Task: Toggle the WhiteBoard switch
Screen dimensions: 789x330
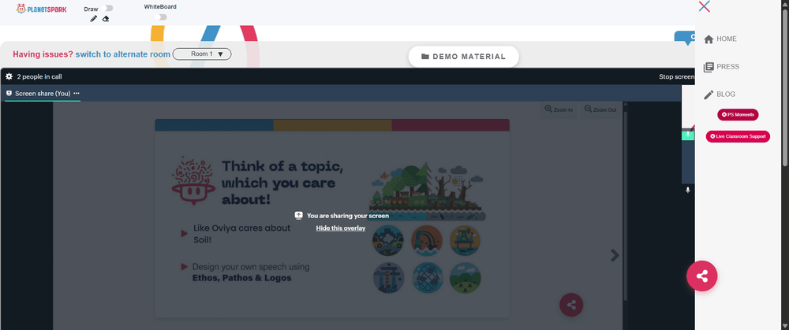Action: [x=161, y=17]
